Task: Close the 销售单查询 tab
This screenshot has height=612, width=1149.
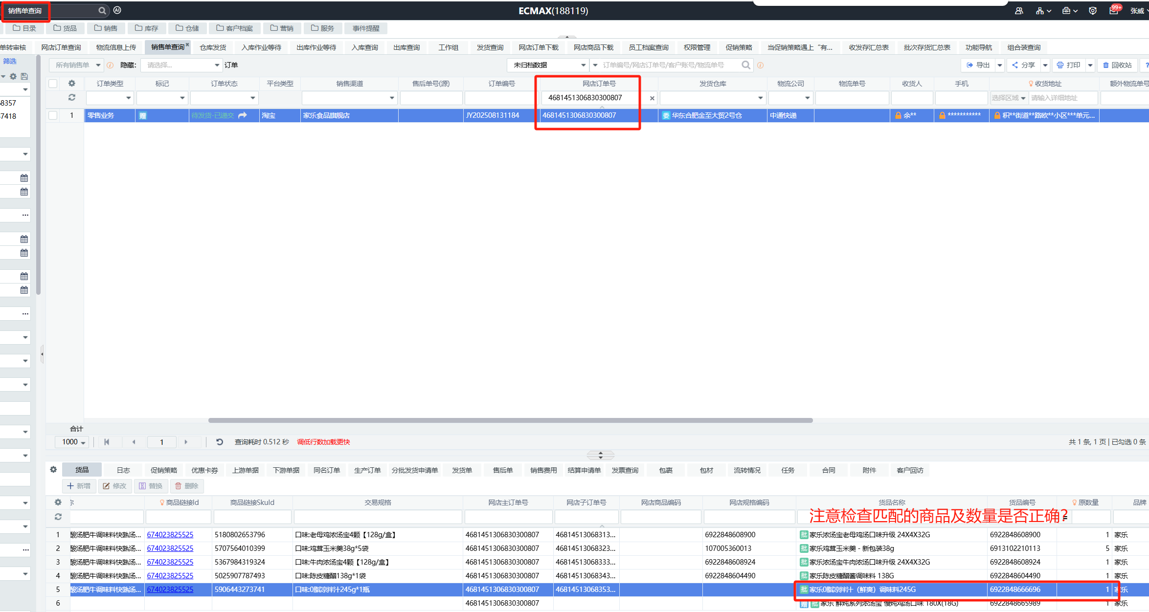Action: [187, 44]
